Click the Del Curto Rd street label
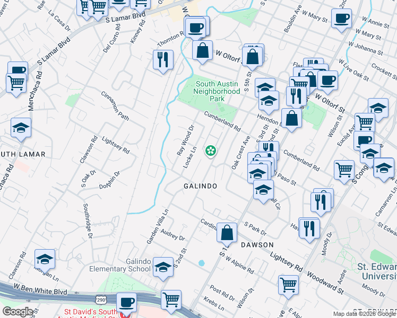The width and height of the screenshot is (397, 318). (x=112, y=38)
